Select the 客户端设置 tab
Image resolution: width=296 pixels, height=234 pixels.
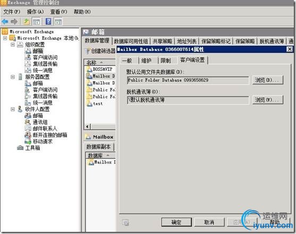tap(192, 60)
